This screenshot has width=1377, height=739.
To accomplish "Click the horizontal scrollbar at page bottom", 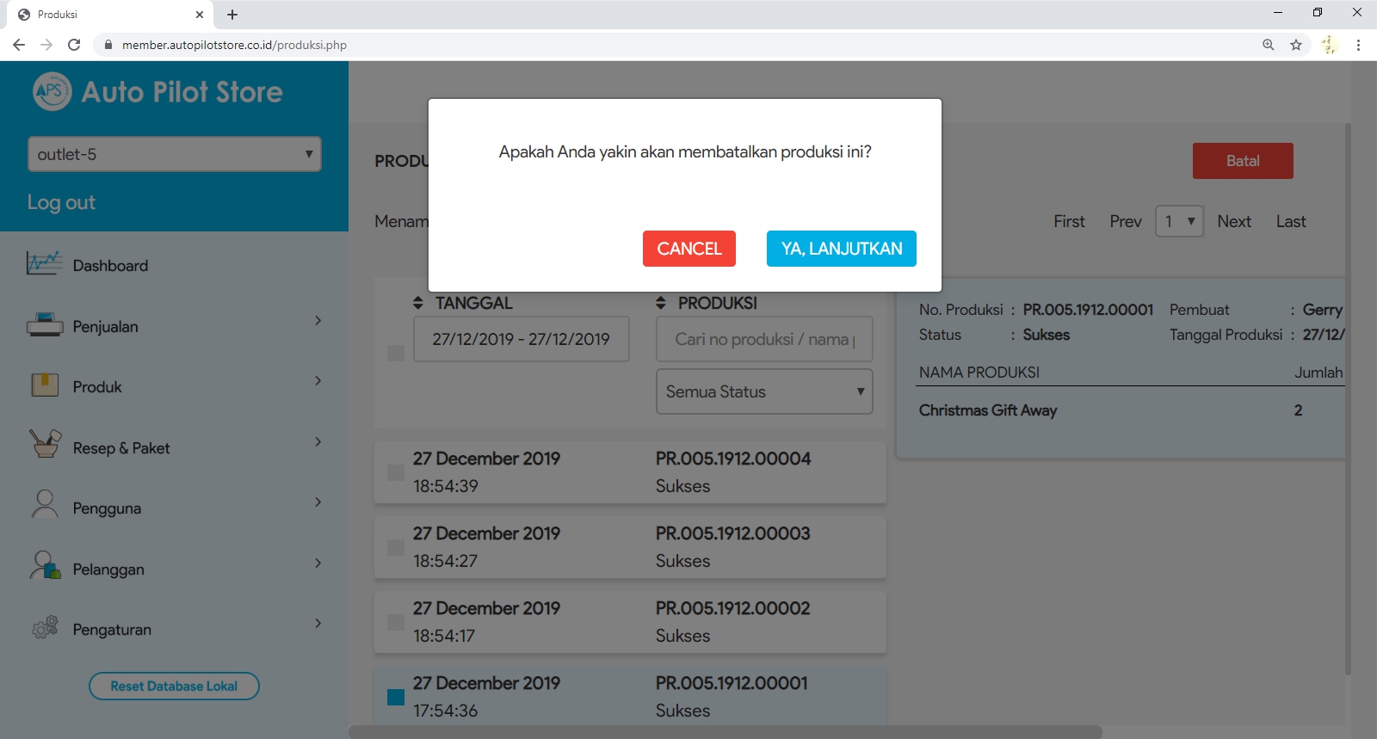I will 725,732.
